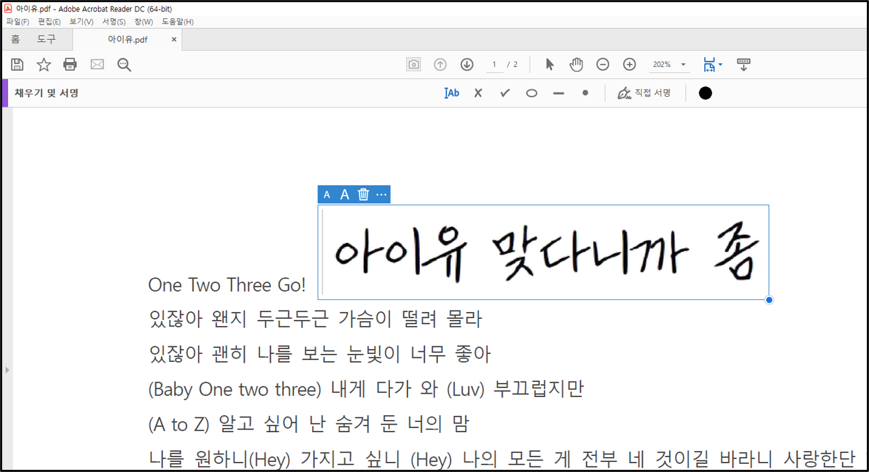Open more options on signature toolbar
869x472 pixels.
[x=382, y=194]
